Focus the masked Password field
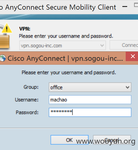The image size is (138, 150). pyautogui.click(x=90, y=112)
